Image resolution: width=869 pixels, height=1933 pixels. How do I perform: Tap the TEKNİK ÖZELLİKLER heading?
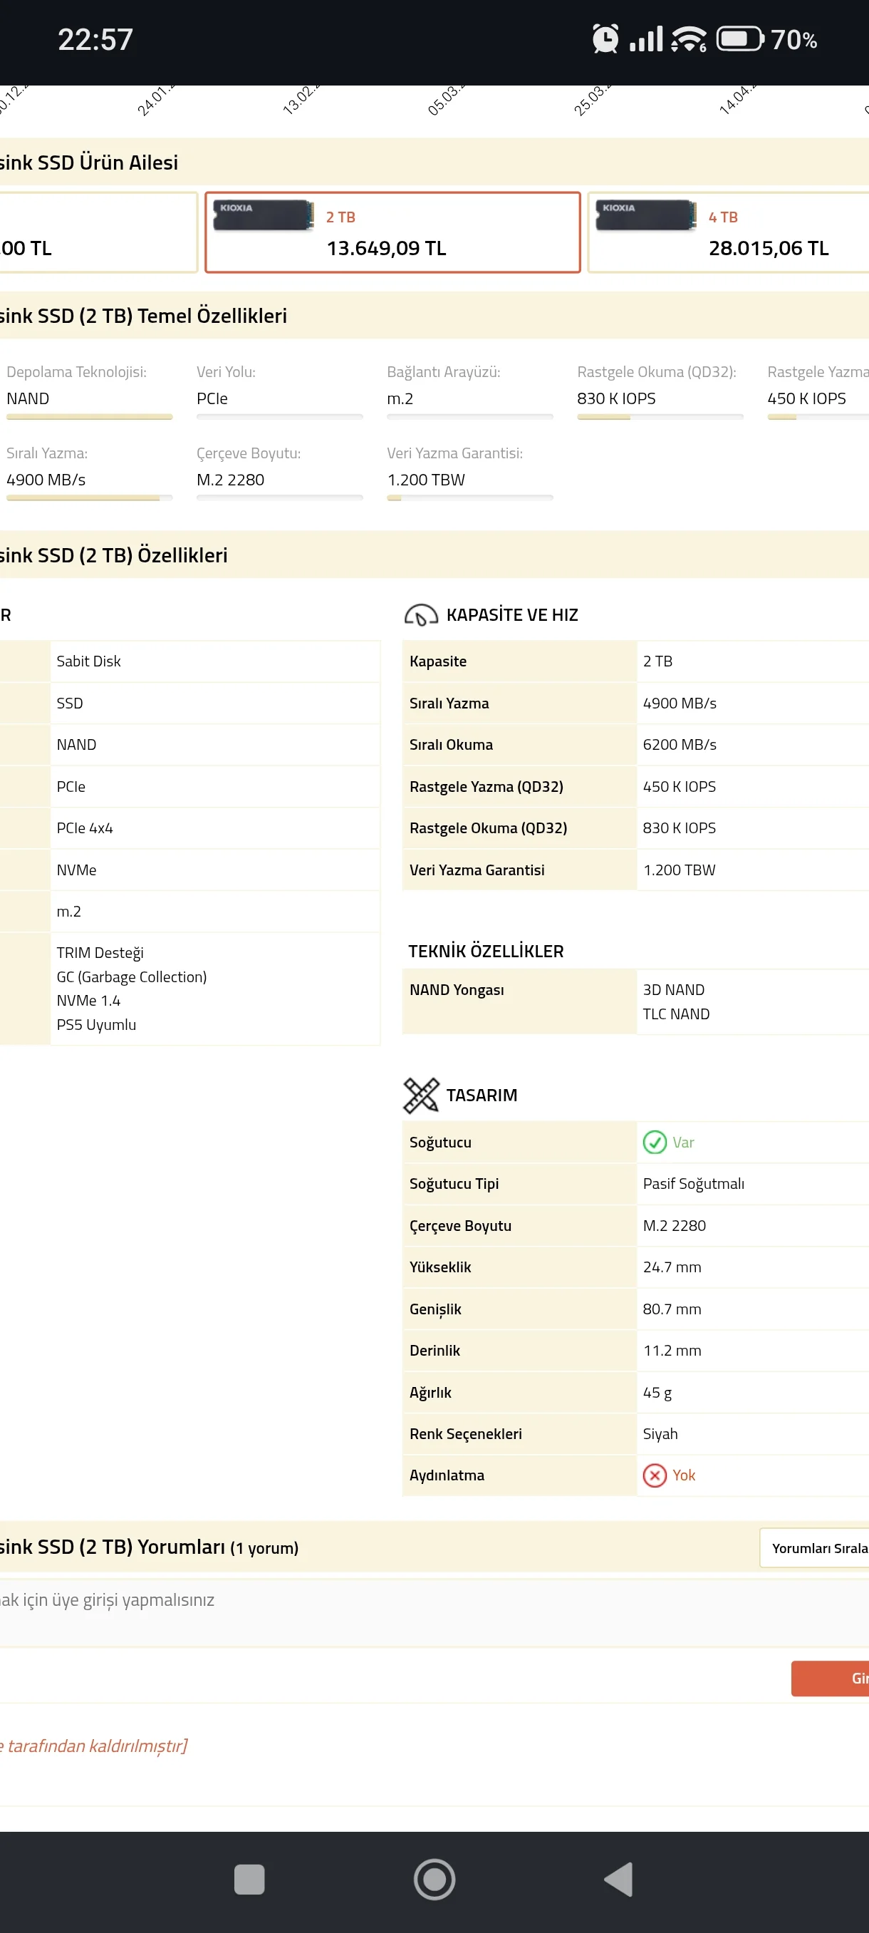pos(486,951)
